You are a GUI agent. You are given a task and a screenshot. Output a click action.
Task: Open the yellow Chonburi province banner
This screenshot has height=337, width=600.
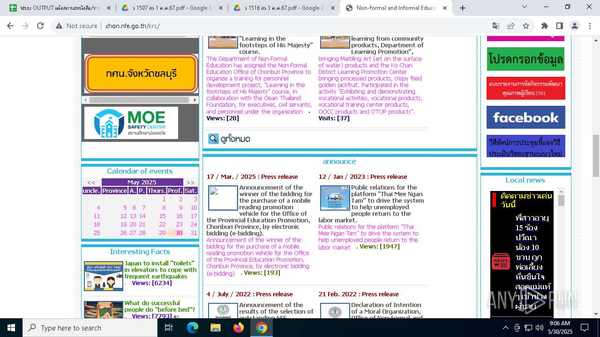[141, 73]
